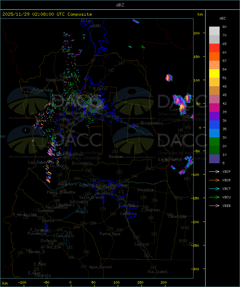The height and width of the screenshot is (287, 240).
Task: Click the Sosneado place label
Action: point(46,211)
